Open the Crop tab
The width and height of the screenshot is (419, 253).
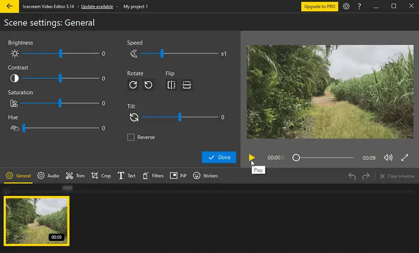click(101, 176)
